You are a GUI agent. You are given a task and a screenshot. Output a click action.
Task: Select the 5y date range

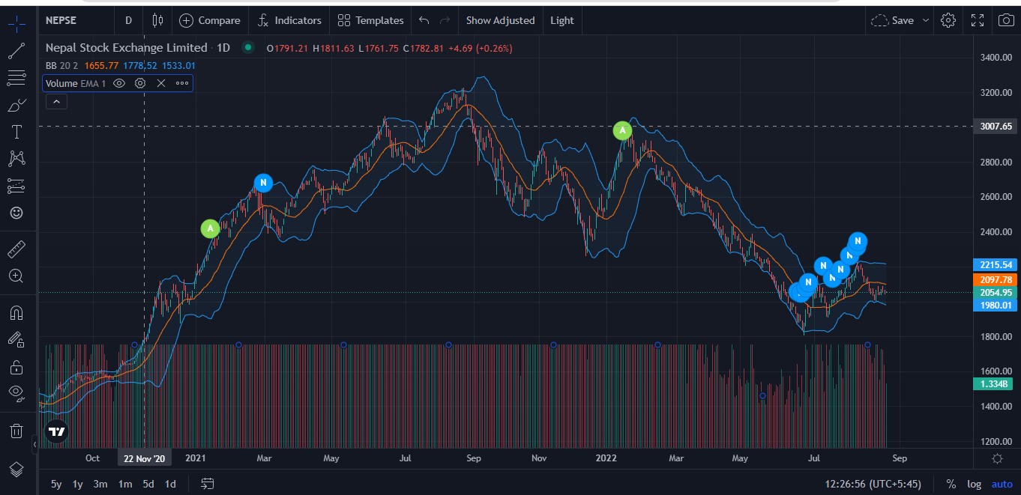point(56,484)
